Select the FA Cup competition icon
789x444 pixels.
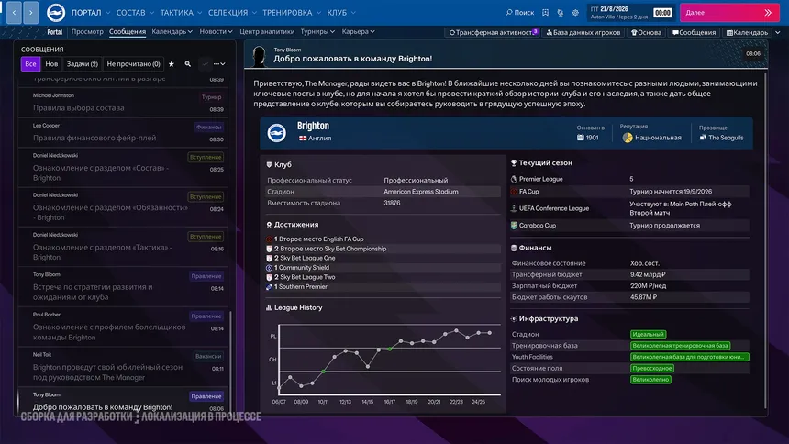(514, 192)
